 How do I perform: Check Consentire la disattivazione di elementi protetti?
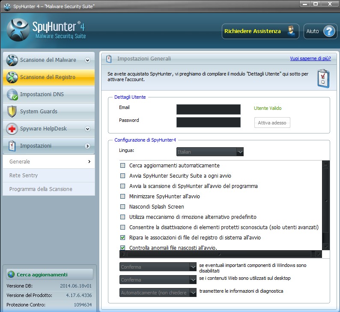123,227
